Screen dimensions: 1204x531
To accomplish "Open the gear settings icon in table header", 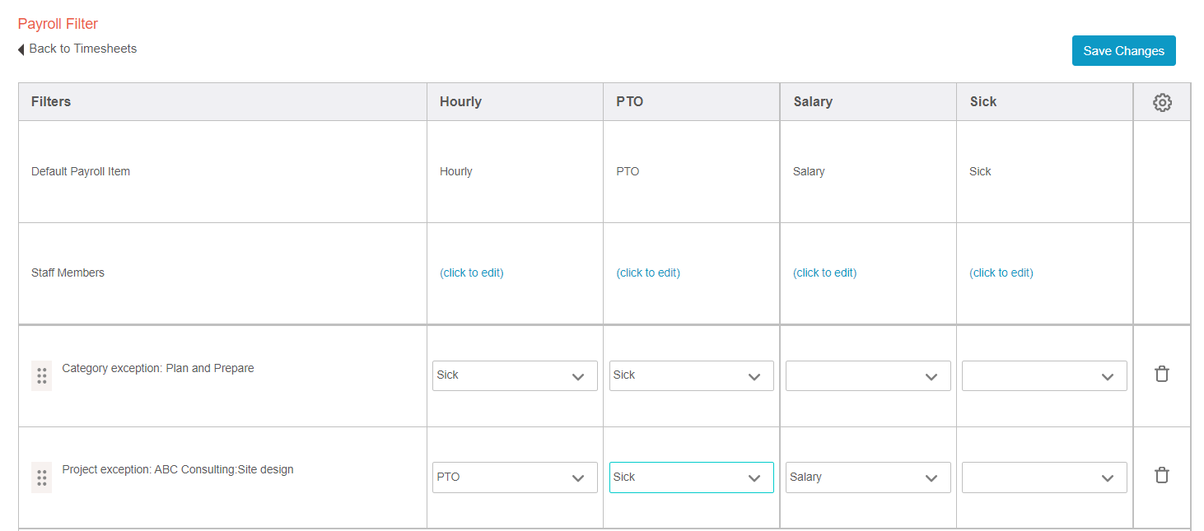I will tap(1162, 102).
